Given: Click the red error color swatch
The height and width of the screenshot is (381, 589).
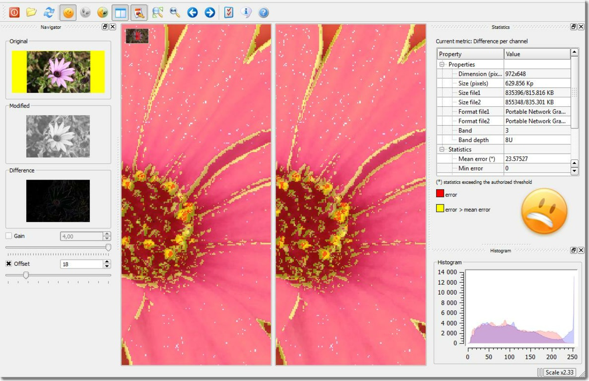Looking at the screenshot, I should coord(440,194).
